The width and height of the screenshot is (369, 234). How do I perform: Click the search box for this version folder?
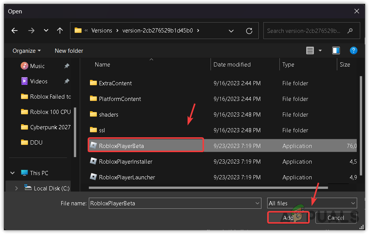click(306, 31)
